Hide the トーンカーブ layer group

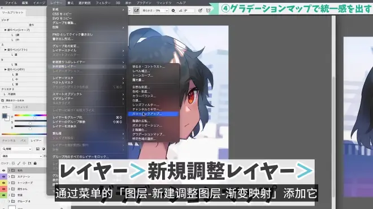(x=3, y=183)
